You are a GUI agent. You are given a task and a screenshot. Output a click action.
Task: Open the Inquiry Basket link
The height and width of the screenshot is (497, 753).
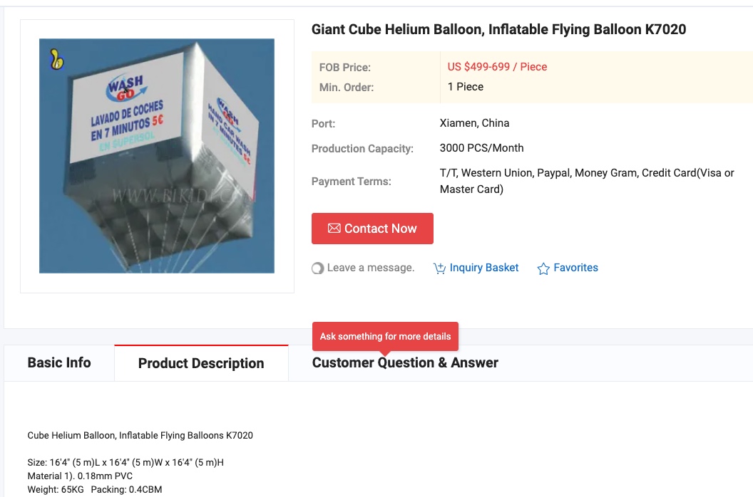click(x=484, y=268)
